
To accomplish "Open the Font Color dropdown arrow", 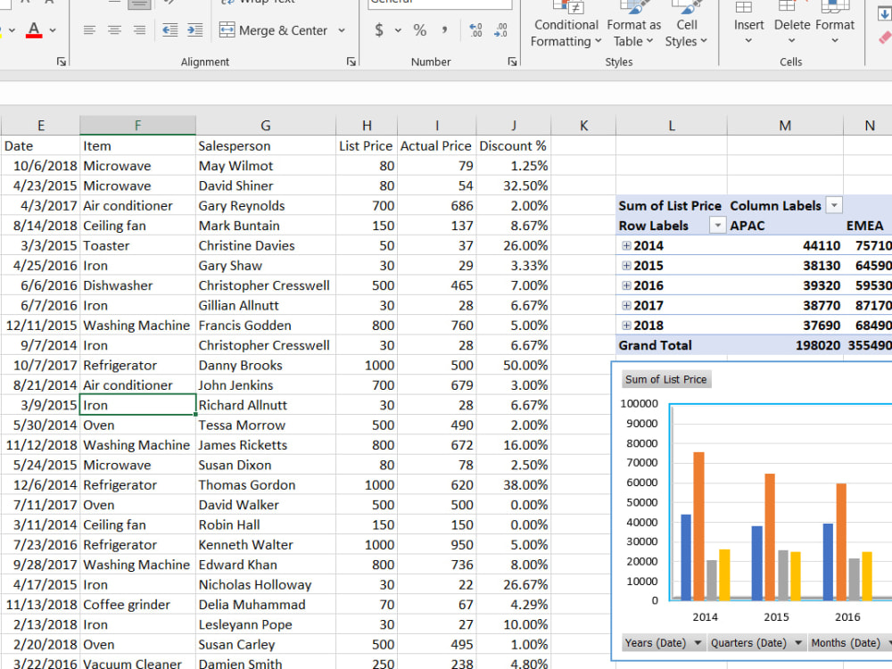I will (53, 30).
